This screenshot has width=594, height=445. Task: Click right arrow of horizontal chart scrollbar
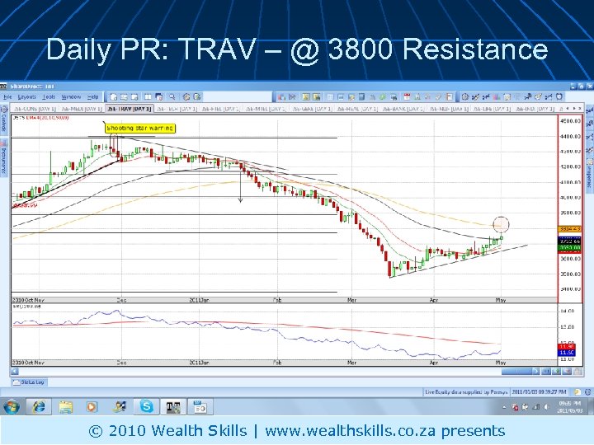(536, 371)
